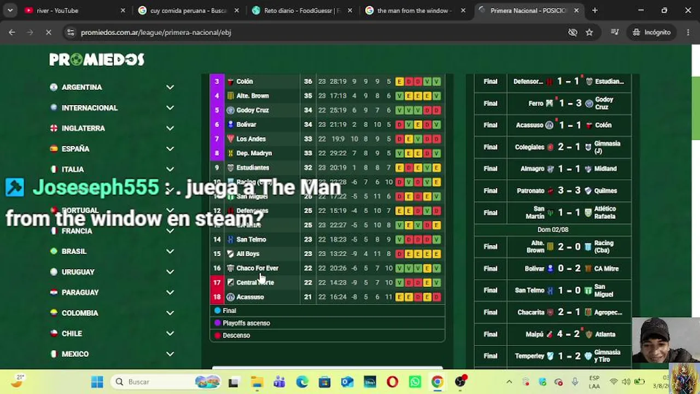Expand the ESPAÑA section
This screenshot has height=394, width=700.
pos(170,148)
